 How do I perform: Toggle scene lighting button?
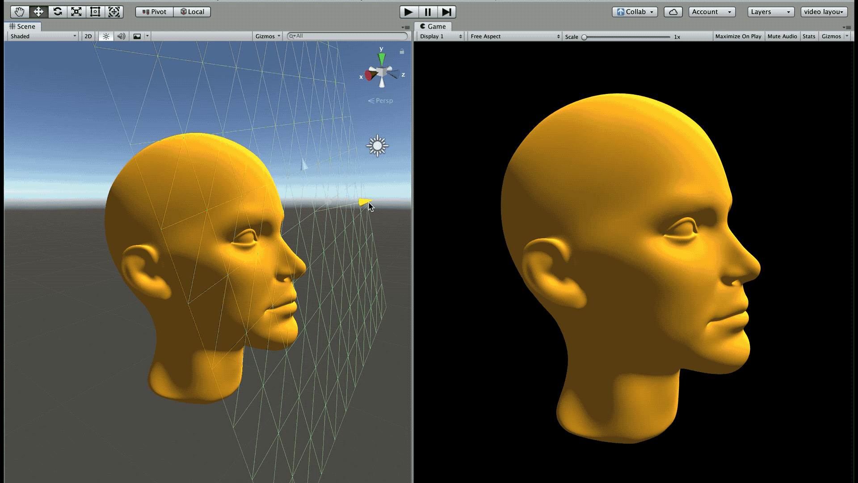pos(106,36)
